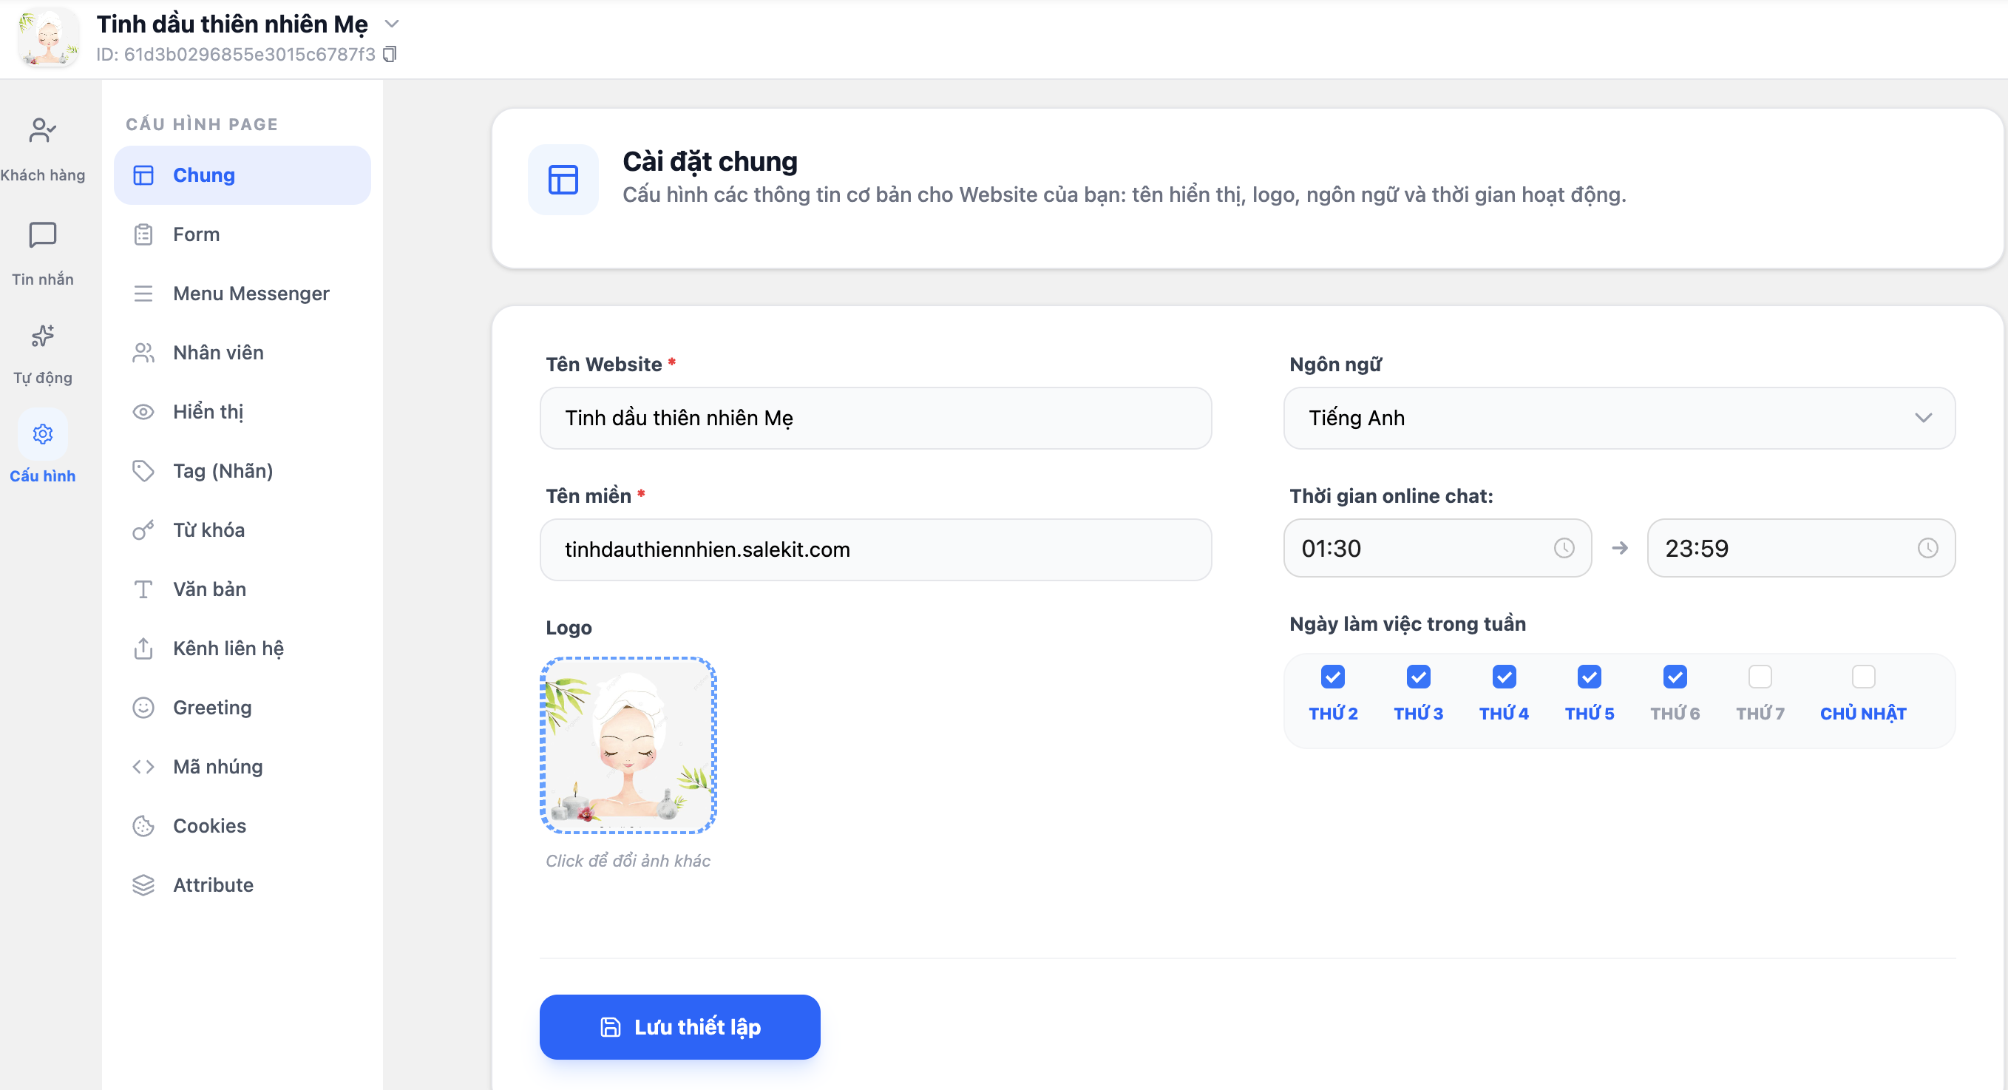Screen dimensions: 2008x1090
Task: Enable the CHỦ NHẬT checkbox
Action: pyautogui.click(x=1862, y=676)
